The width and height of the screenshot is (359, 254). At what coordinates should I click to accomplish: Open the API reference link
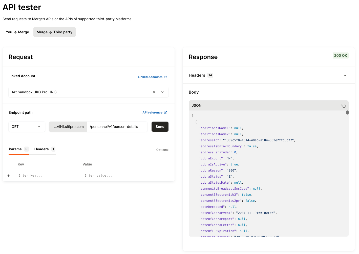152,112
